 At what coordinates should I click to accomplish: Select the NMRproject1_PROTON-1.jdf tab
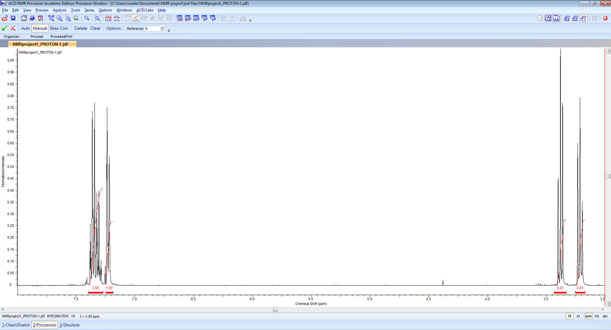tap(42, 44)
